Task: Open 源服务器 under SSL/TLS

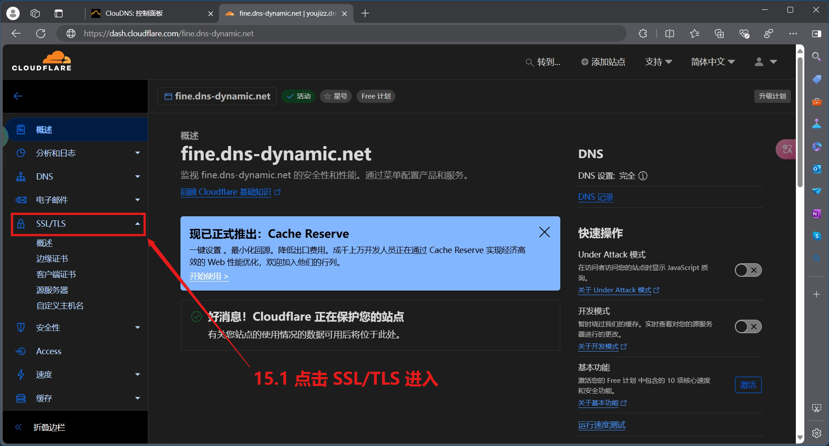Action: coord(52,290)
